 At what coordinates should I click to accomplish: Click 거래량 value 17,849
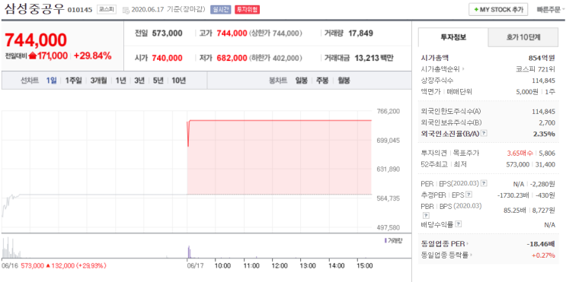(x=360, y=33)
